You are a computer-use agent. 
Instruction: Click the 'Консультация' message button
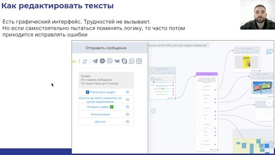(100, 114)
